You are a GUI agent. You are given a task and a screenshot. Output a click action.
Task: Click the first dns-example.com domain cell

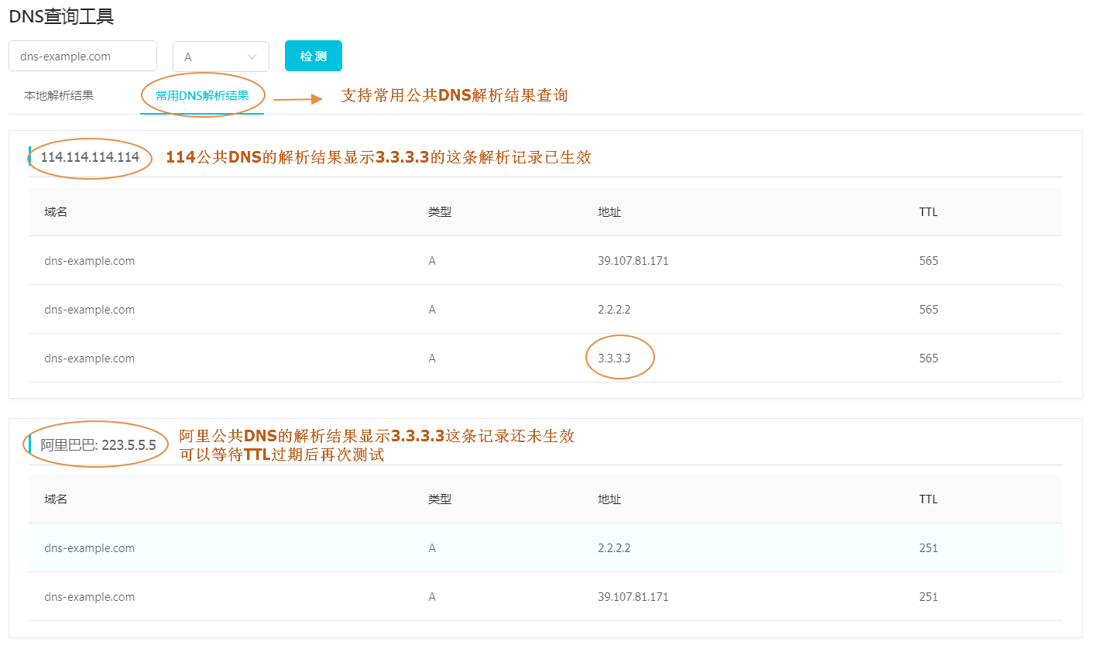(90, 261)
